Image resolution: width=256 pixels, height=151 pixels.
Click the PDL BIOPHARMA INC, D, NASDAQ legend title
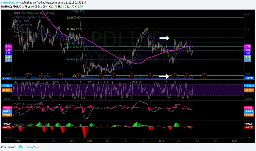(x=34, y=13)
